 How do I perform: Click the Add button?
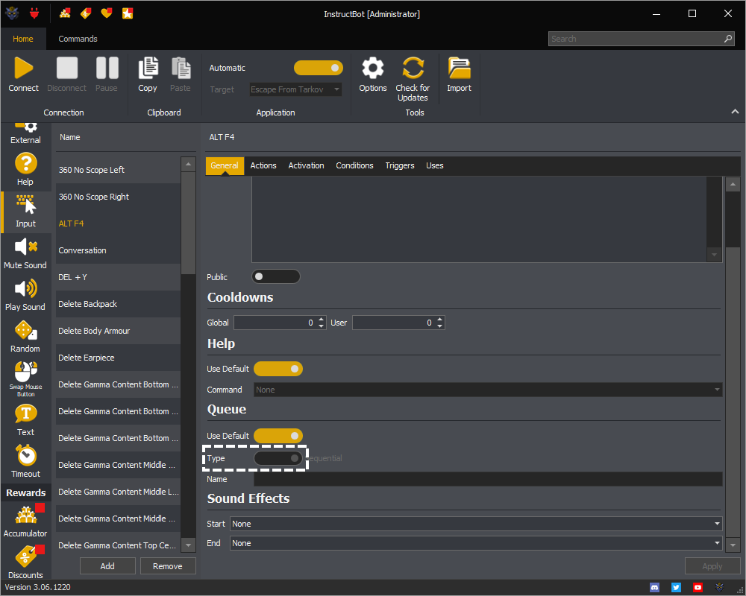click(107, 566)
